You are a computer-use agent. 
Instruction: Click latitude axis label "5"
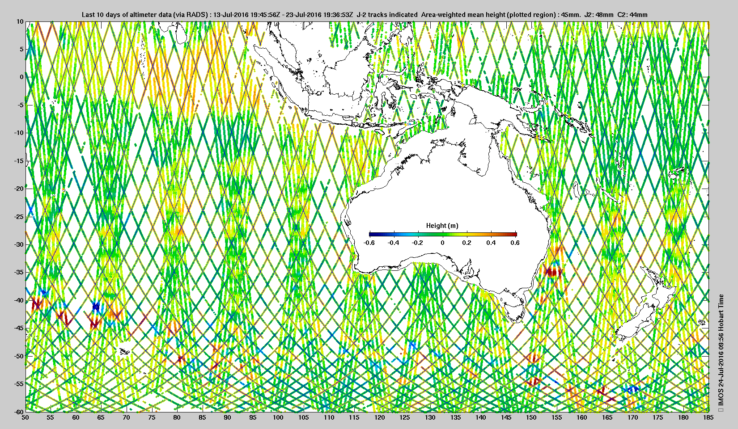pyautogui.click(x=21, y=49)
